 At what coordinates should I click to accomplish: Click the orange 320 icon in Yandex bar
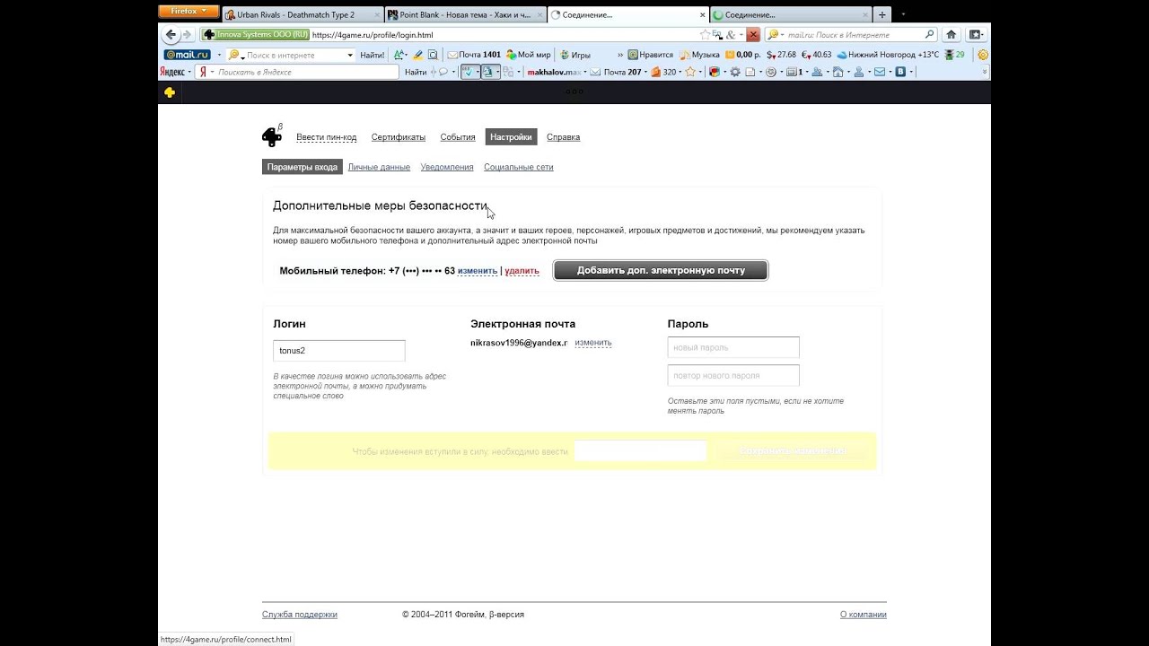coord(663,72)
